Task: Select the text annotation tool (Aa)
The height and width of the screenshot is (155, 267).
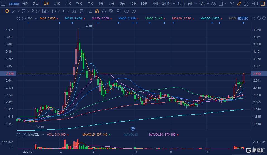Action: click(x=74, y=11)
